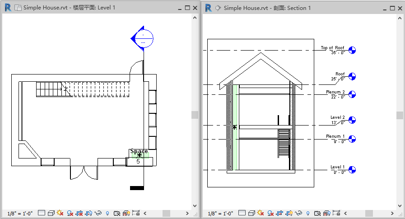
Task: Click right scroll arrow in Level 1 view
Action: pyautogui.click(x=187, y=213)
